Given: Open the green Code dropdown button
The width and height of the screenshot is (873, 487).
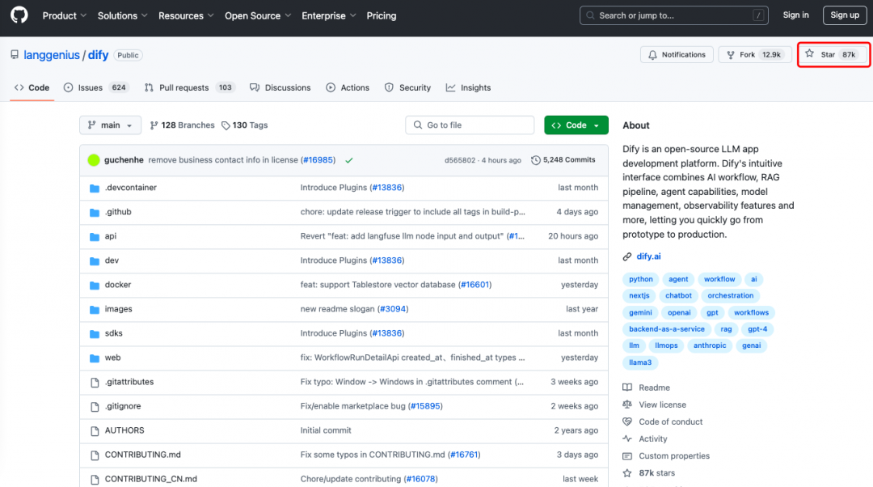Looking at the screenshot, I should (x=576, y=125).
